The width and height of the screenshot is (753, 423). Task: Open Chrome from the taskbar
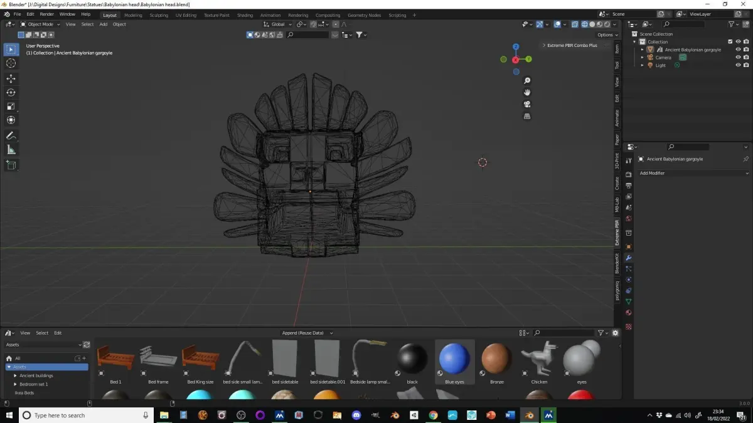[x=433, y=415]
